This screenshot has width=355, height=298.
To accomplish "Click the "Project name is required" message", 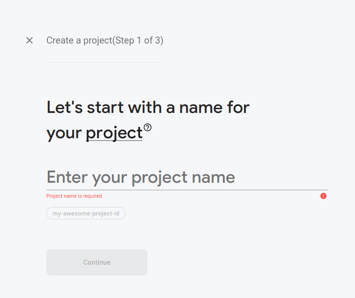I will pyautogui.click(x=74, y=196).
